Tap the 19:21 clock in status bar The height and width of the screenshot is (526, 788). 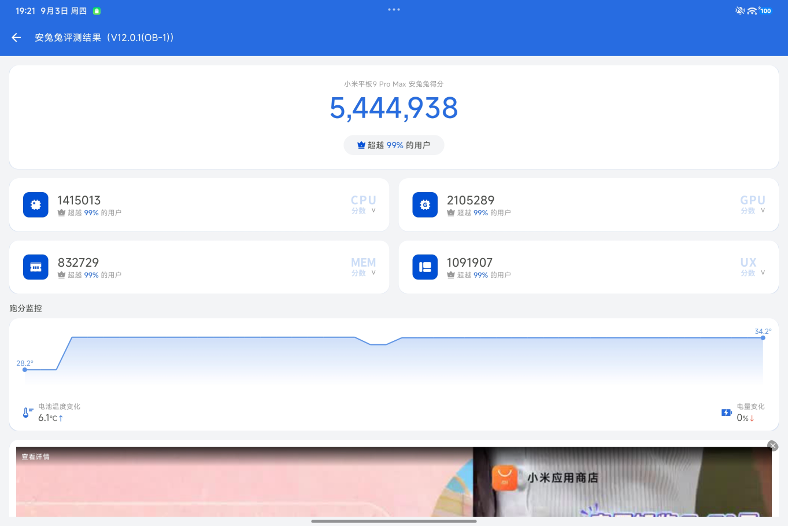(25, 11)
